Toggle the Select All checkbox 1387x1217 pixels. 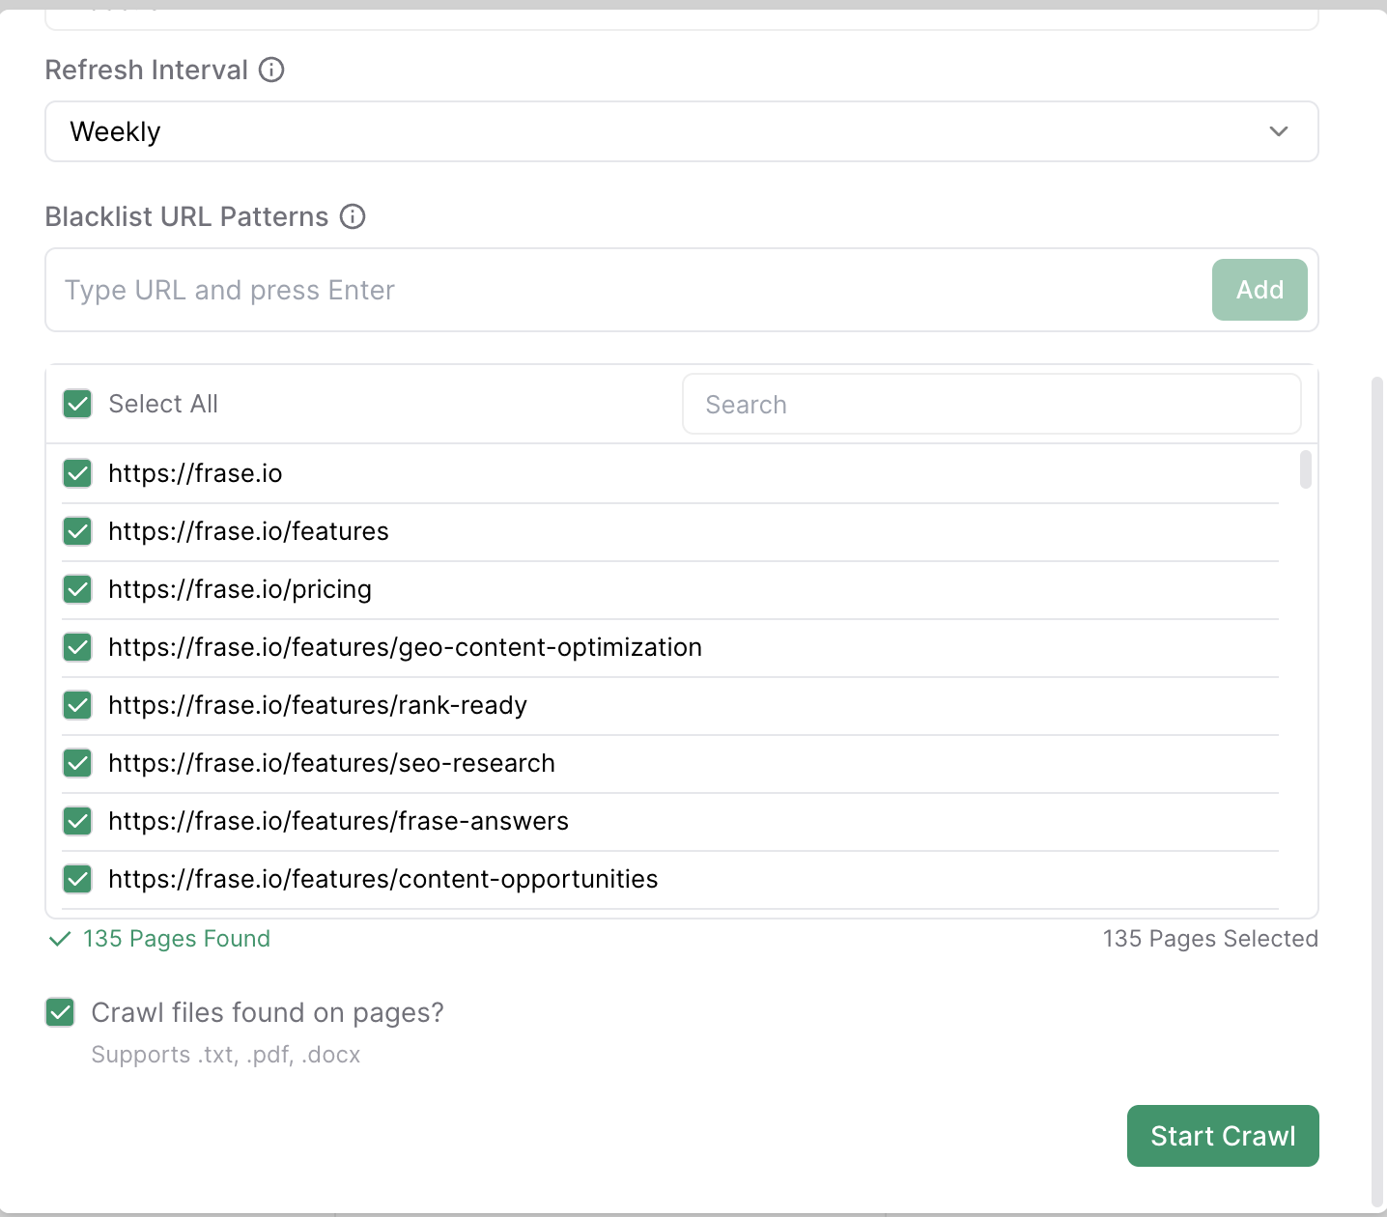[x=77, y=404]
